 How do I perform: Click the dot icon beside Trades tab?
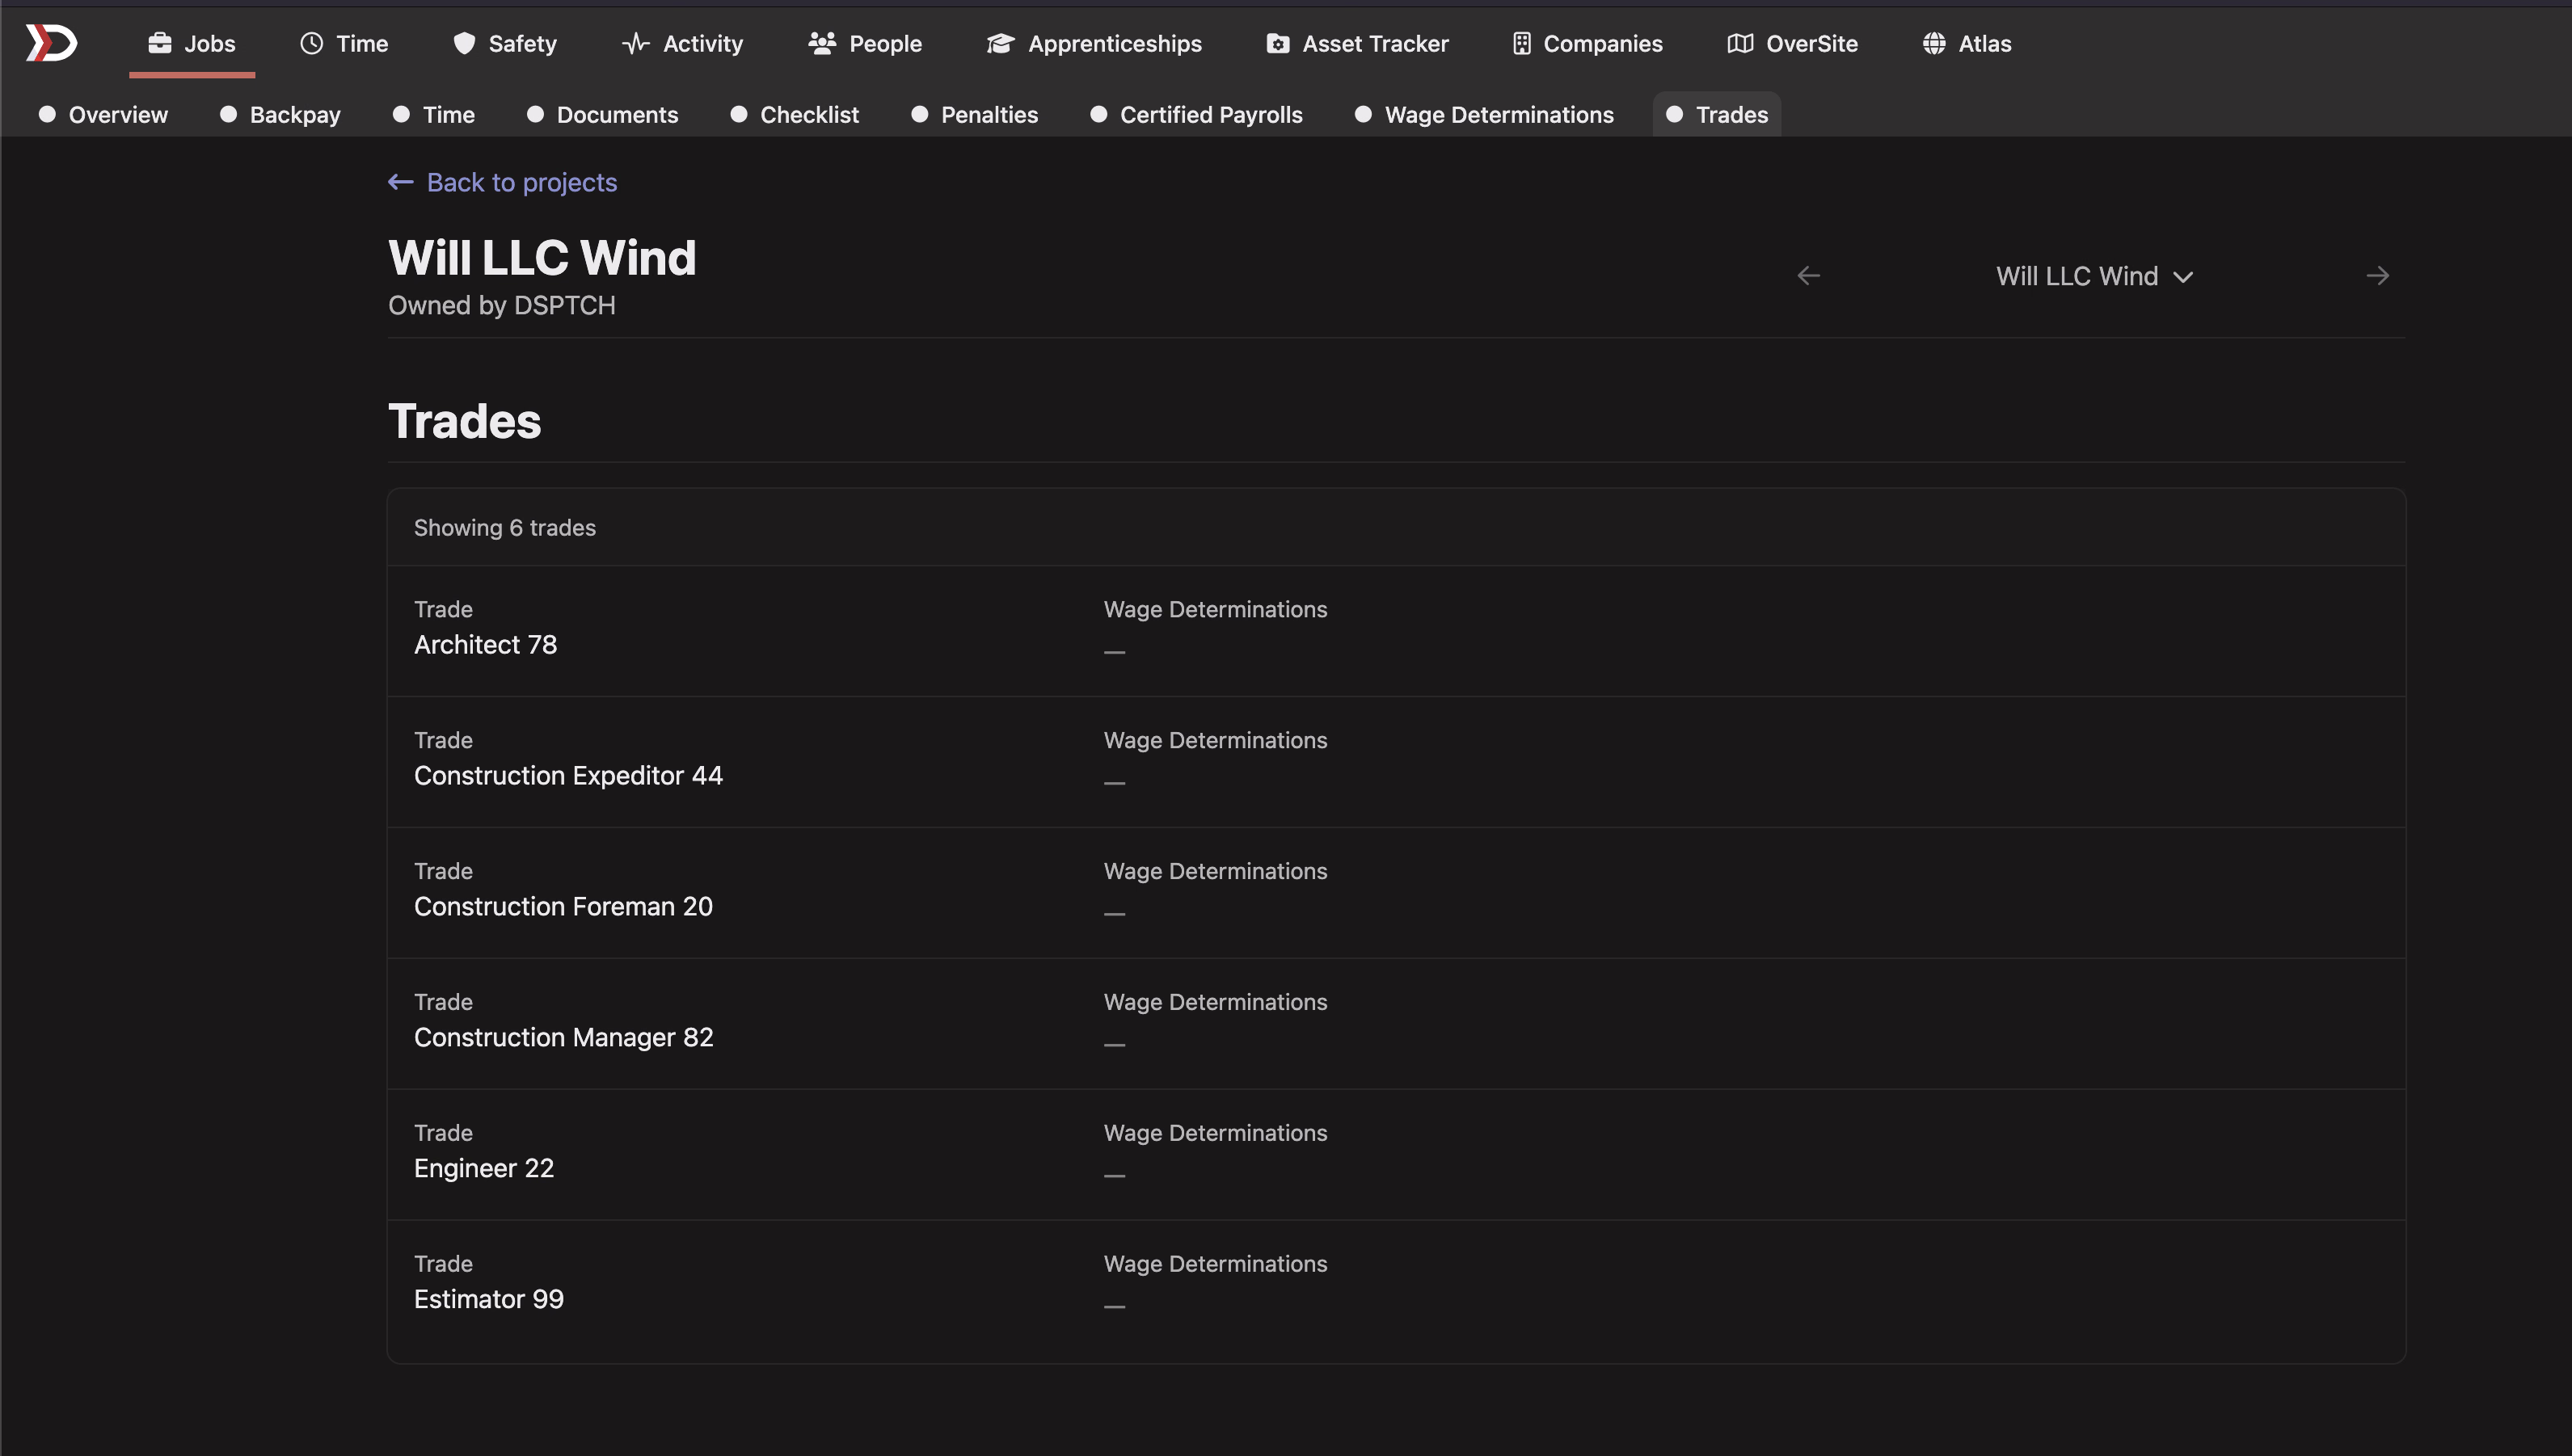(1674, 114)
